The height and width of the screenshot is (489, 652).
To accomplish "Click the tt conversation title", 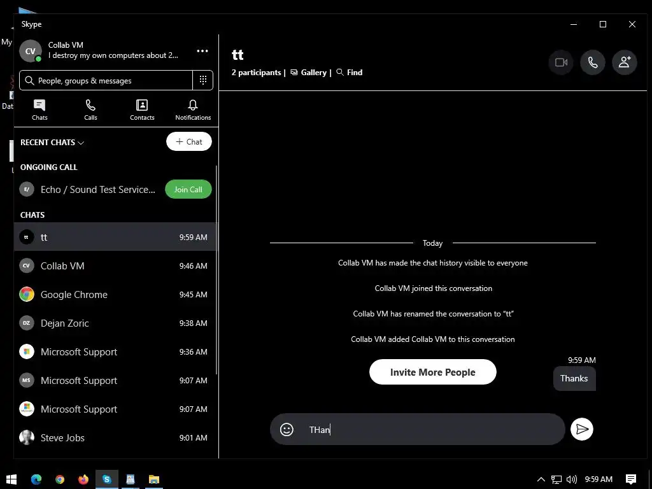I will coord(237,55).
